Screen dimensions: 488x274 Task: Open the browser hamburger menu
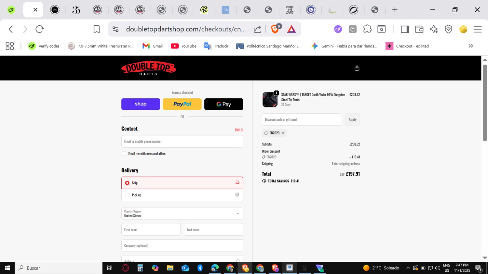point(478,29)
